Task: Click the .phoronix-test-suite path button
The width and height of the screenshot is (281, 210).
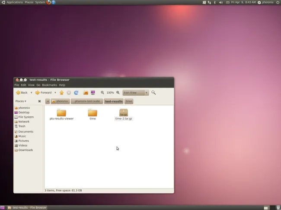Action: click(x=87, y=101)
